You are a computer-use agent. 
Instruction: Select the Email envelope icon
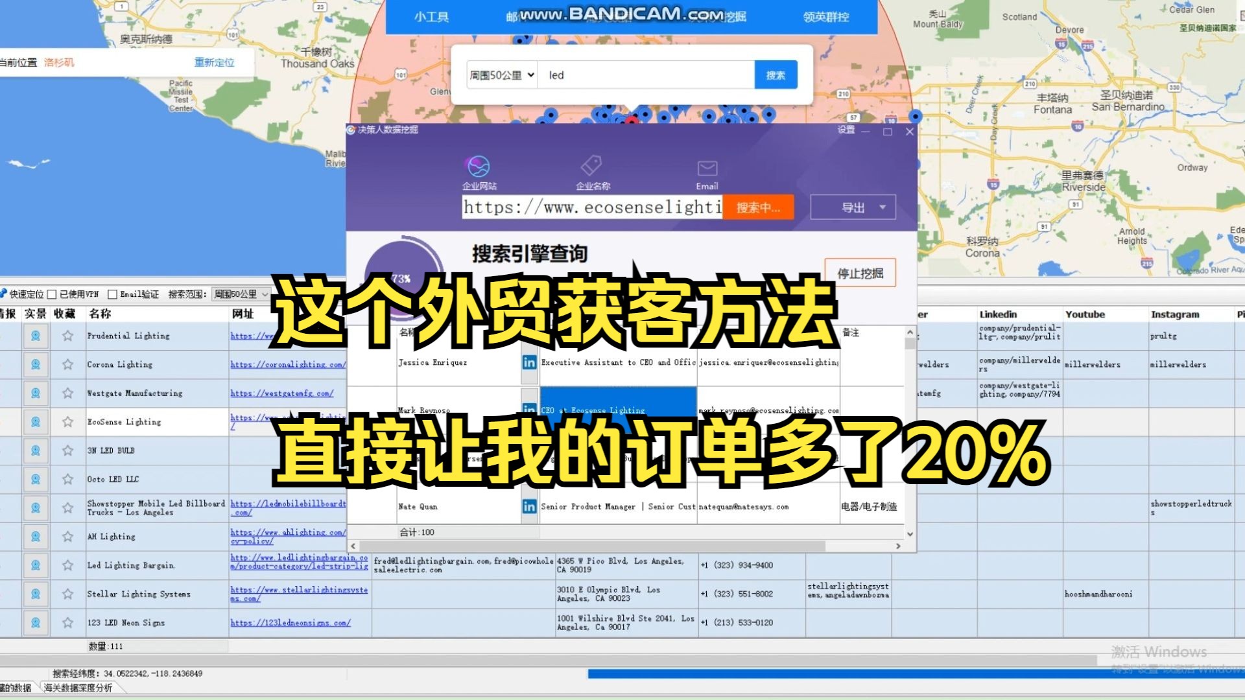[707, 169]
